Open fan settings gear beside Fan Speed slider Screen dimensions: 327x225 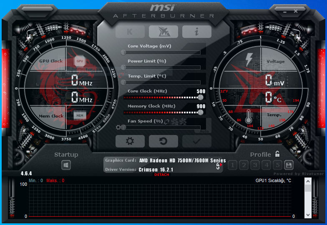(118, 127)
